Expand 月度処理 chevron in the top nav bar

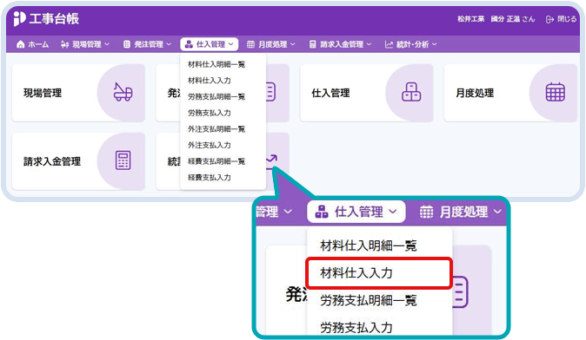coord(293,44)
